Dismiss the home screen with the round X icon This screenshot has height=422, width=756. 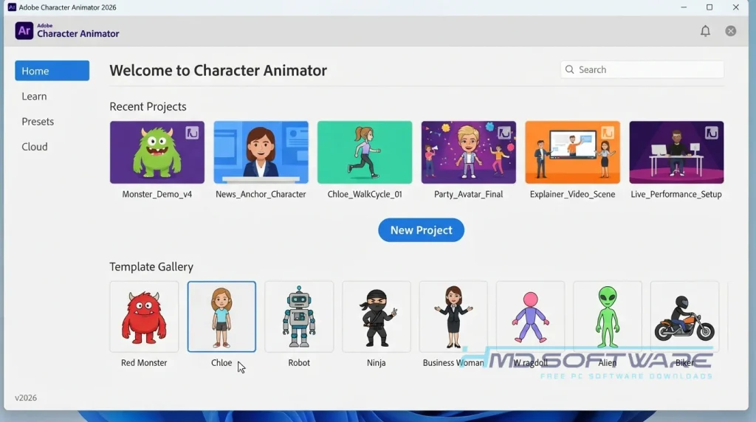point(730,31)
